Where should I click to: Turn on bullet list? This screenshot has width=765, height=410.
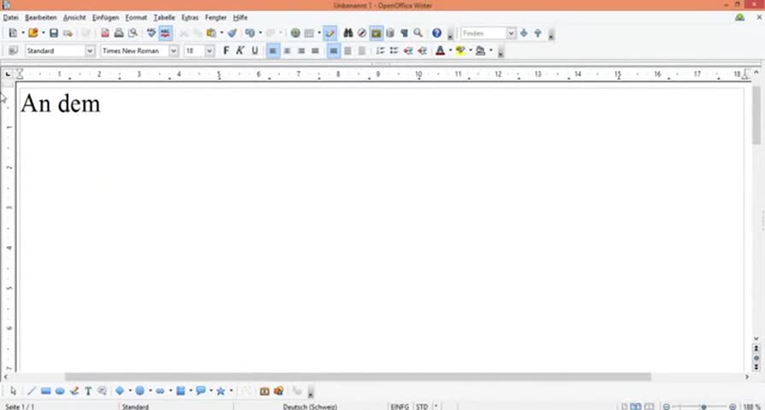click(x=394, y=50)
